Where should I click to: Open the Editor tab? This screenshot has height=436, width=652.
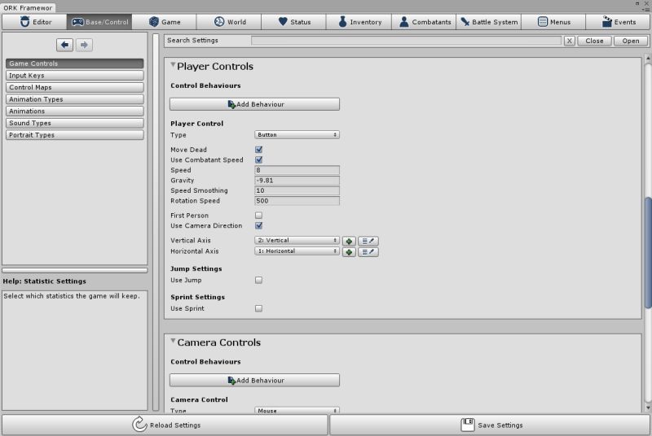(x=34, y=22)
